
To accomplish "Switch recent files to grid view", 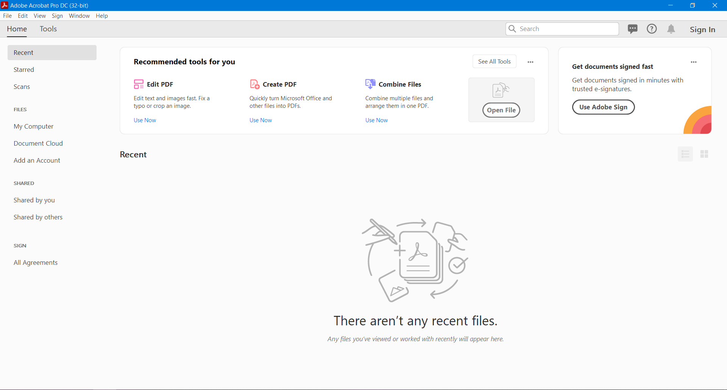I will [704, 154].
